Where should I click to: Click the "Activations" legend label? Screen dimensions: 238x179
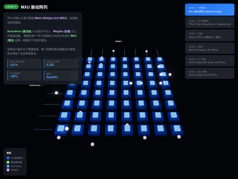[16, 166]
